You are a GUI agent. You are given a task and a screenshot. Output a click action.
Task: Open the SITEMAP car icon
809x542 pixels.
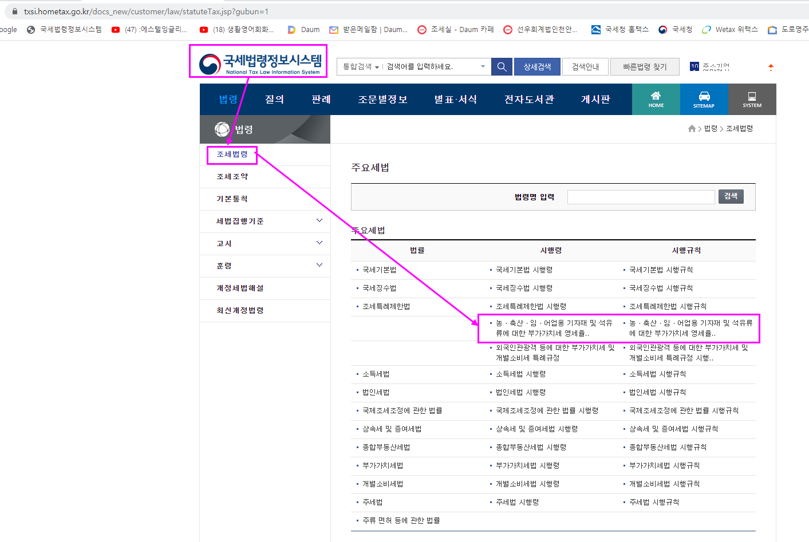pos(704,100)
